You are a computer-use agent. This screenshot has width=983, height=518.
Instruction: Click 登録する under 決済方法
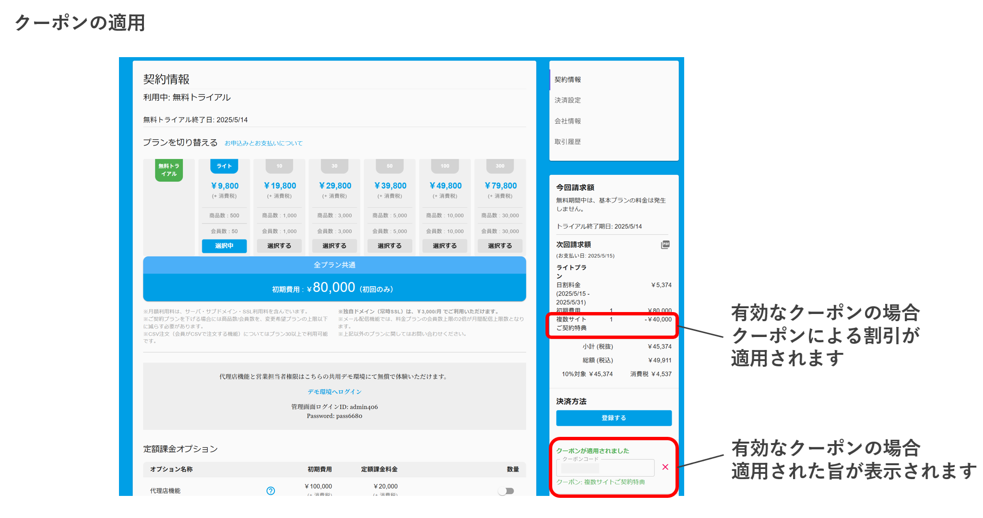[614, 418]
